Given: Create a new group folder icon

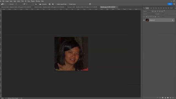Looking at the screenshot, I should pyautogui.click(x=168, y=98).
